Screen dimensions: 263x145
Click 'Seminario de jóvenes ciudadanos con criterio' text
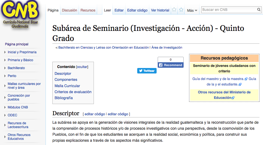(x=224, y=68)
